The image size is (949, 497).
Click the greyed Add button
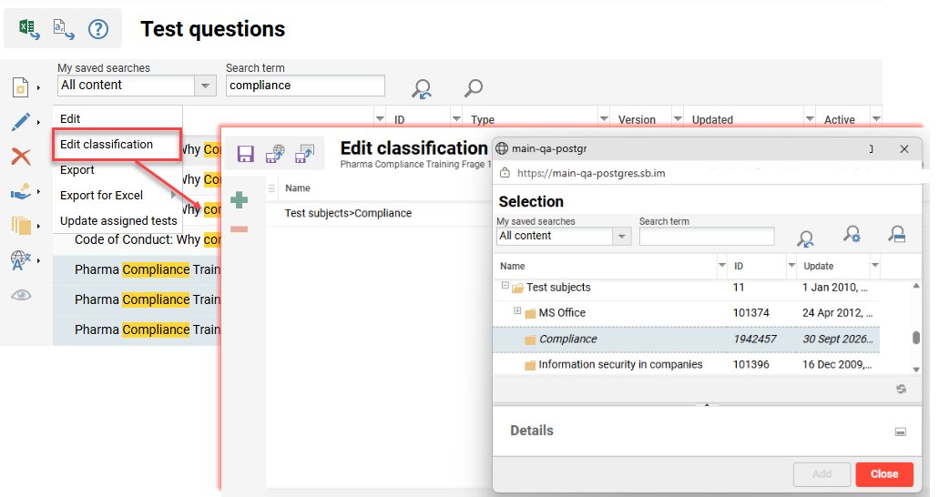[821, 474]
